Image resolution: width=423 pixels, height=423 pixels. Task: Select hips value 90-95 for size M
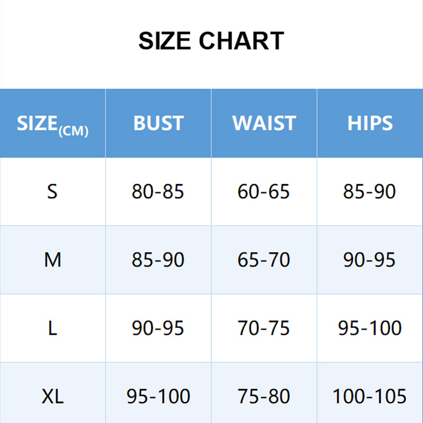370,260
